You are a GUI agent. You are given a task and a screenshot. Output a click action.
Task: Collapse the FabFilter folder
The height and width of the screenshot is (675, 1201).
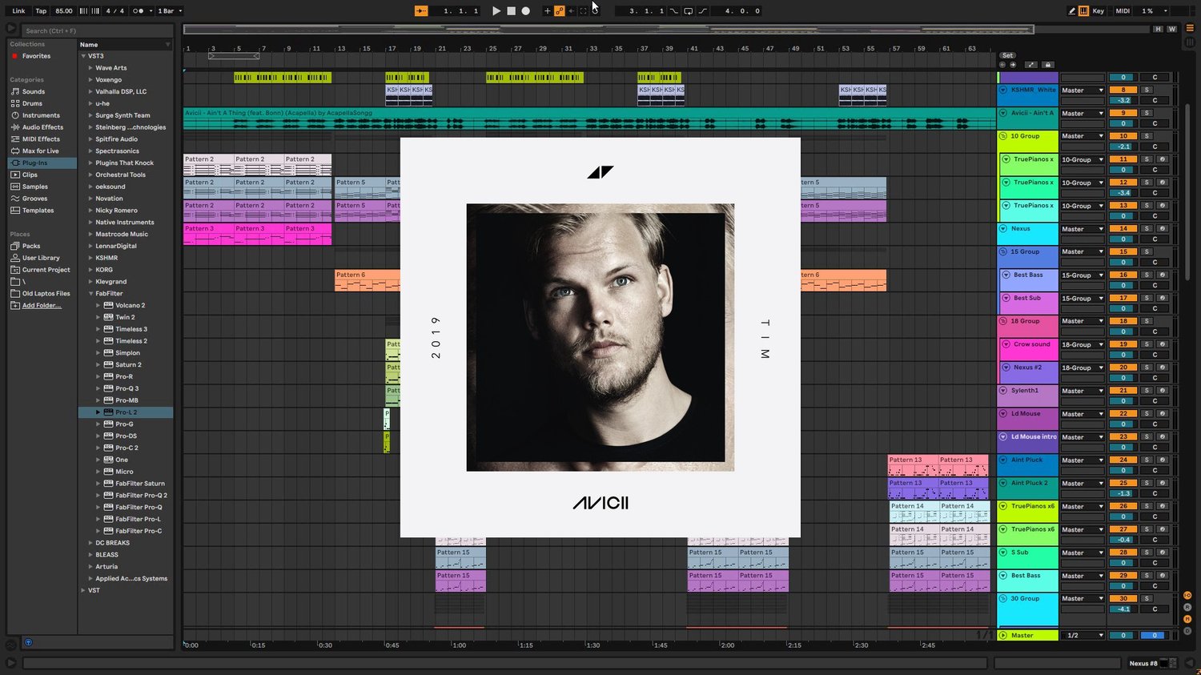coord(90,294)
